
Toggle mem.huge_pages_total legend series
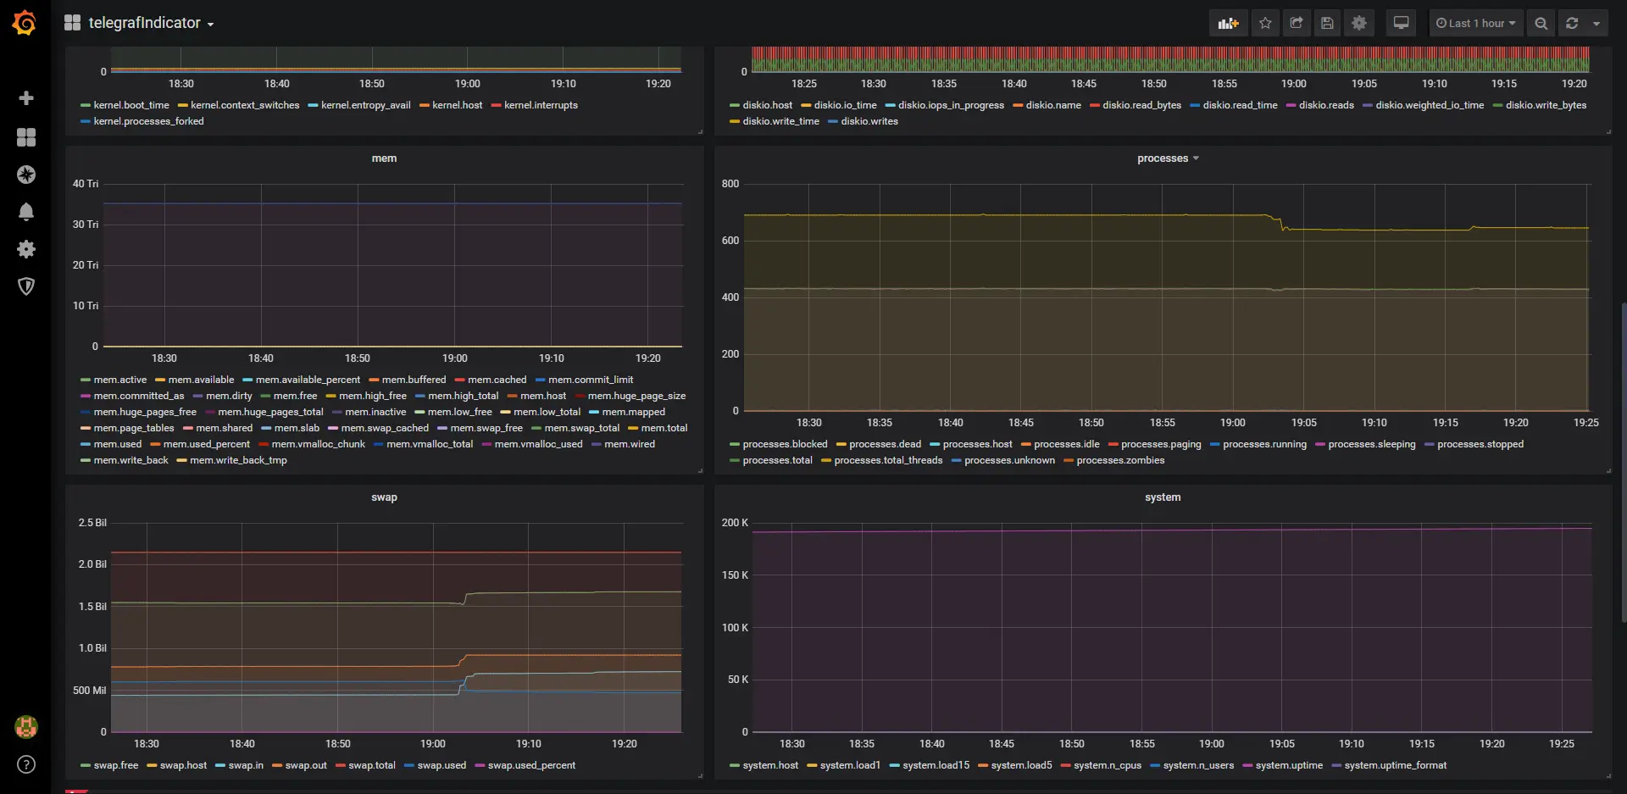pos(270,412)
